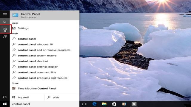The width and height of the screenshot is (191, 107).
Task: Open the Settings app result
Action: point(44,28)
